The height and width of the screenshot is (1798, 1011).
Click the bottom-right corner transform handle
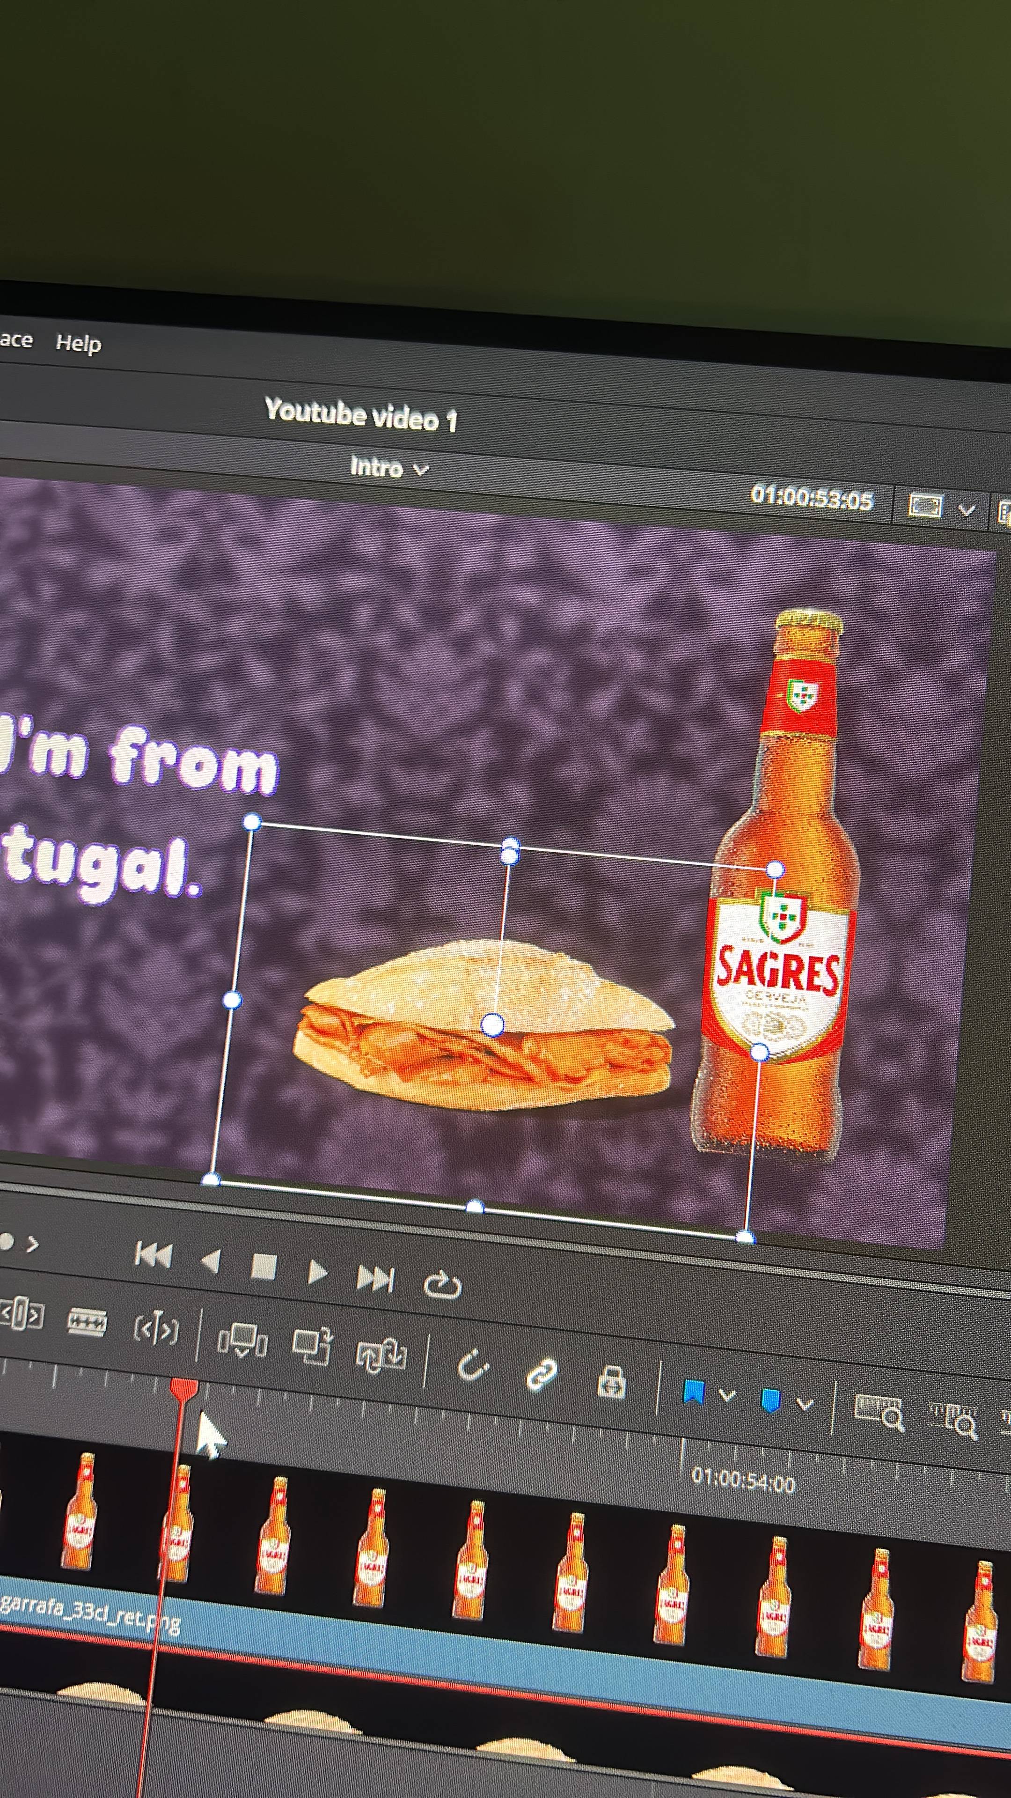click(x=745, y=1238)
